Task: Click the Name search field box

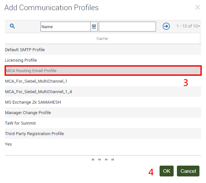Action: point(65,27)
